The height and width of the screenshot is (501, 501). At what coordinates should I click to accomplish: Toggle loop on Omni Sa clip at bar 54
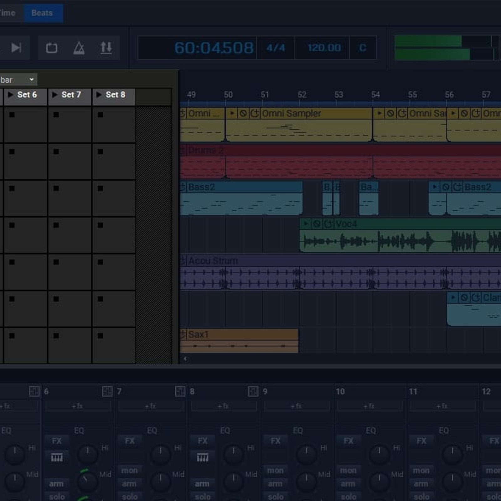tap(402, 113)
